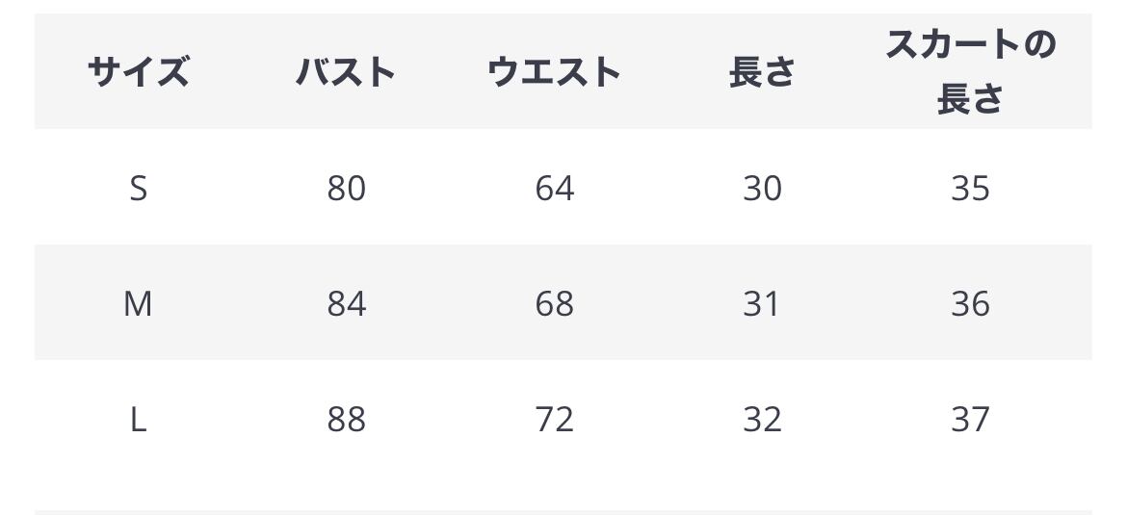Click the バスト column header
Image resolution: width=1127 pixels, height=515 pixels.
pos(346,72)
